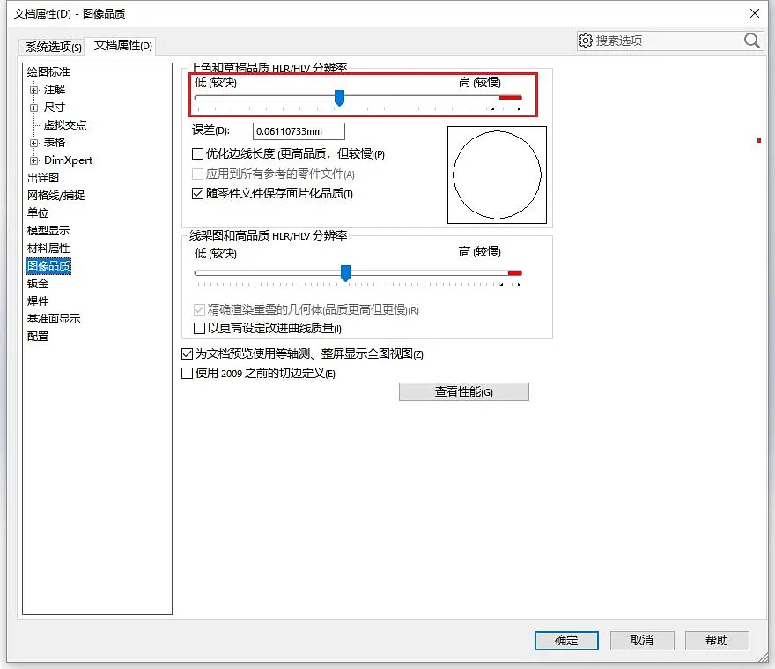
Task: Select 绘图标准 in the tree
Action: 48,71
